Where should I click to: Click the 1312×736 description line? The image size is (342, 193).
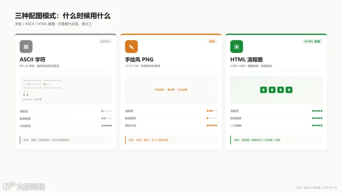(x=142, y=66)
